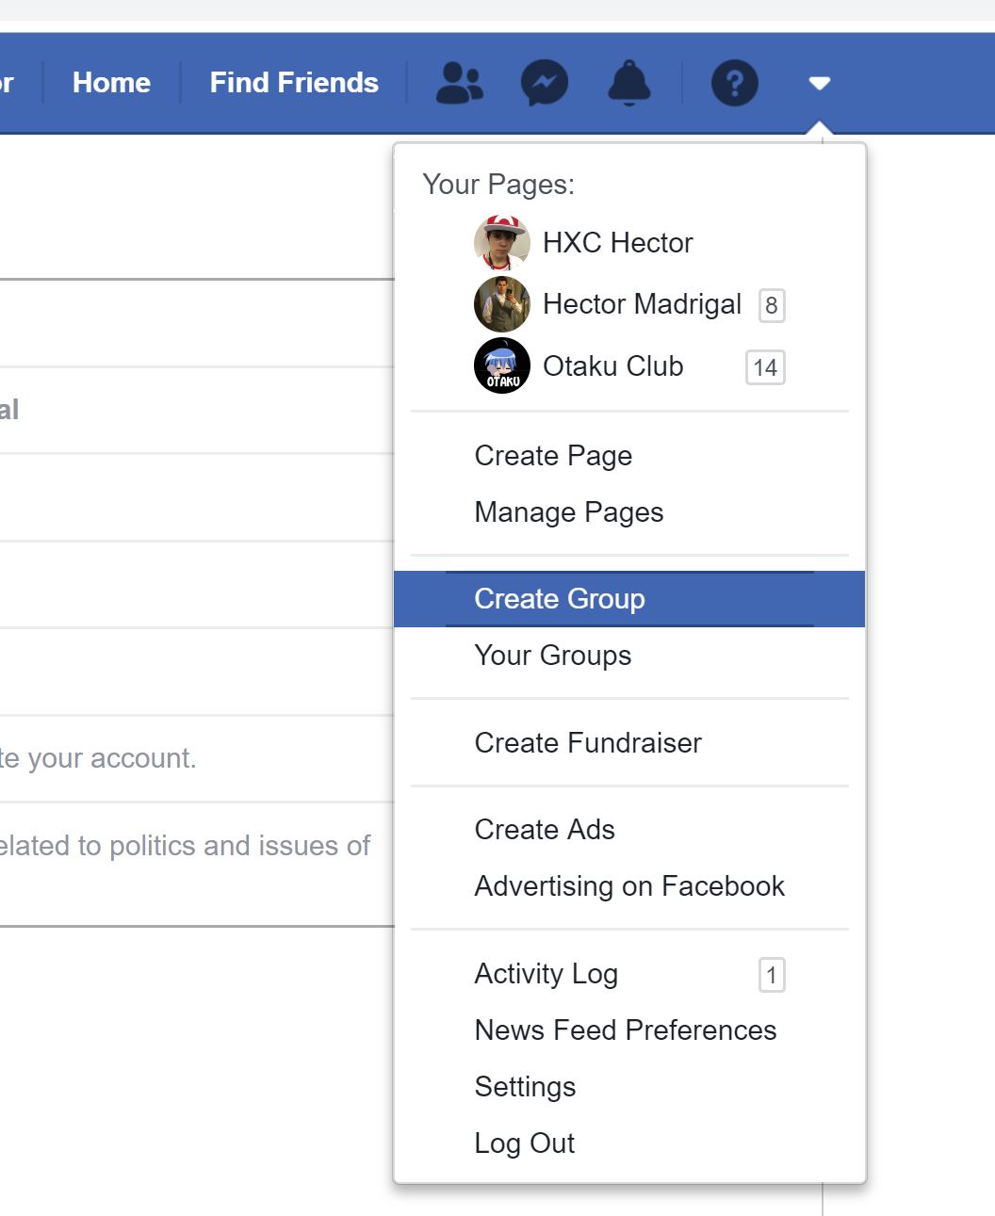The width and height of the screenshot is (995, 1216).
Task: Open the Friend Requests icon
Action: [x=459, y=83]
